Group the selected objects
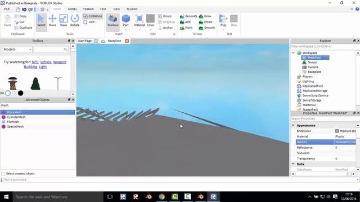The image size is (360, 202). 165,16
